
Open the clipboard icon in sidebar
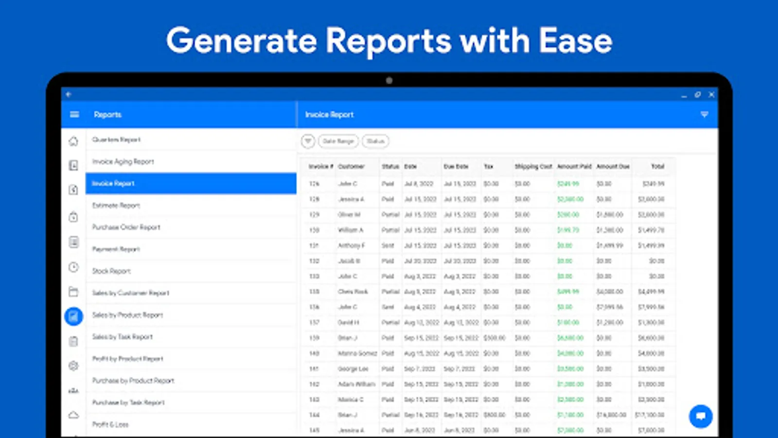coord(73,342)
